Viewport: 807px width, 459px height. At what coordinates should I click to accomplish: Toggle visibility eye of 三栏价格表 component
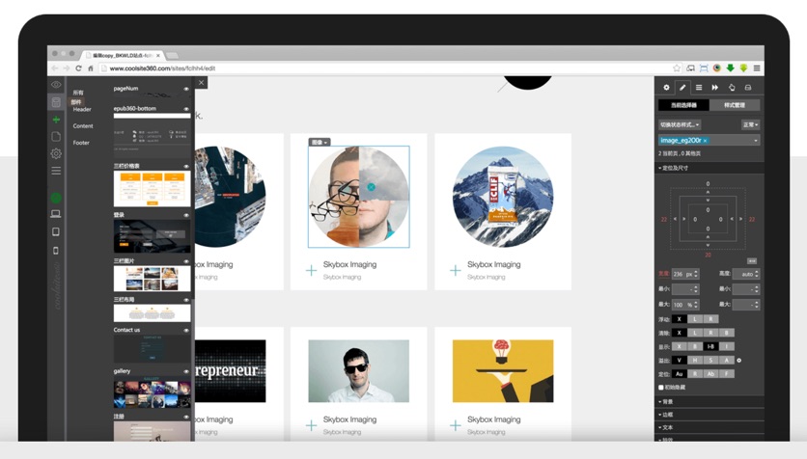click(x=186, y=167)
